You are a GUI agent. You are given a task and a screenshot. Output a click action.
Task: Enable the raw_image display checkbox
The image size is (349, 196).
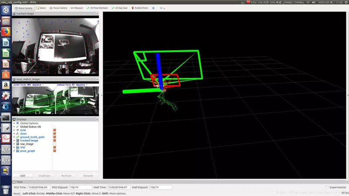click(x=55, y=144)
